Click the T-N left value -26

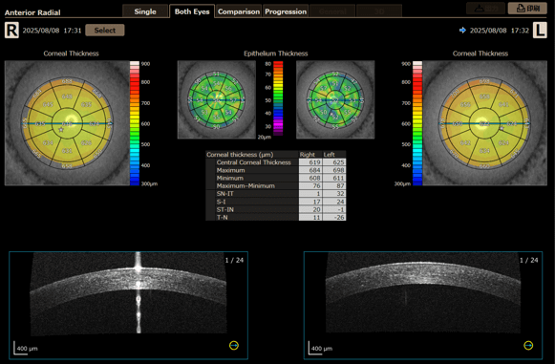[334, 217]
